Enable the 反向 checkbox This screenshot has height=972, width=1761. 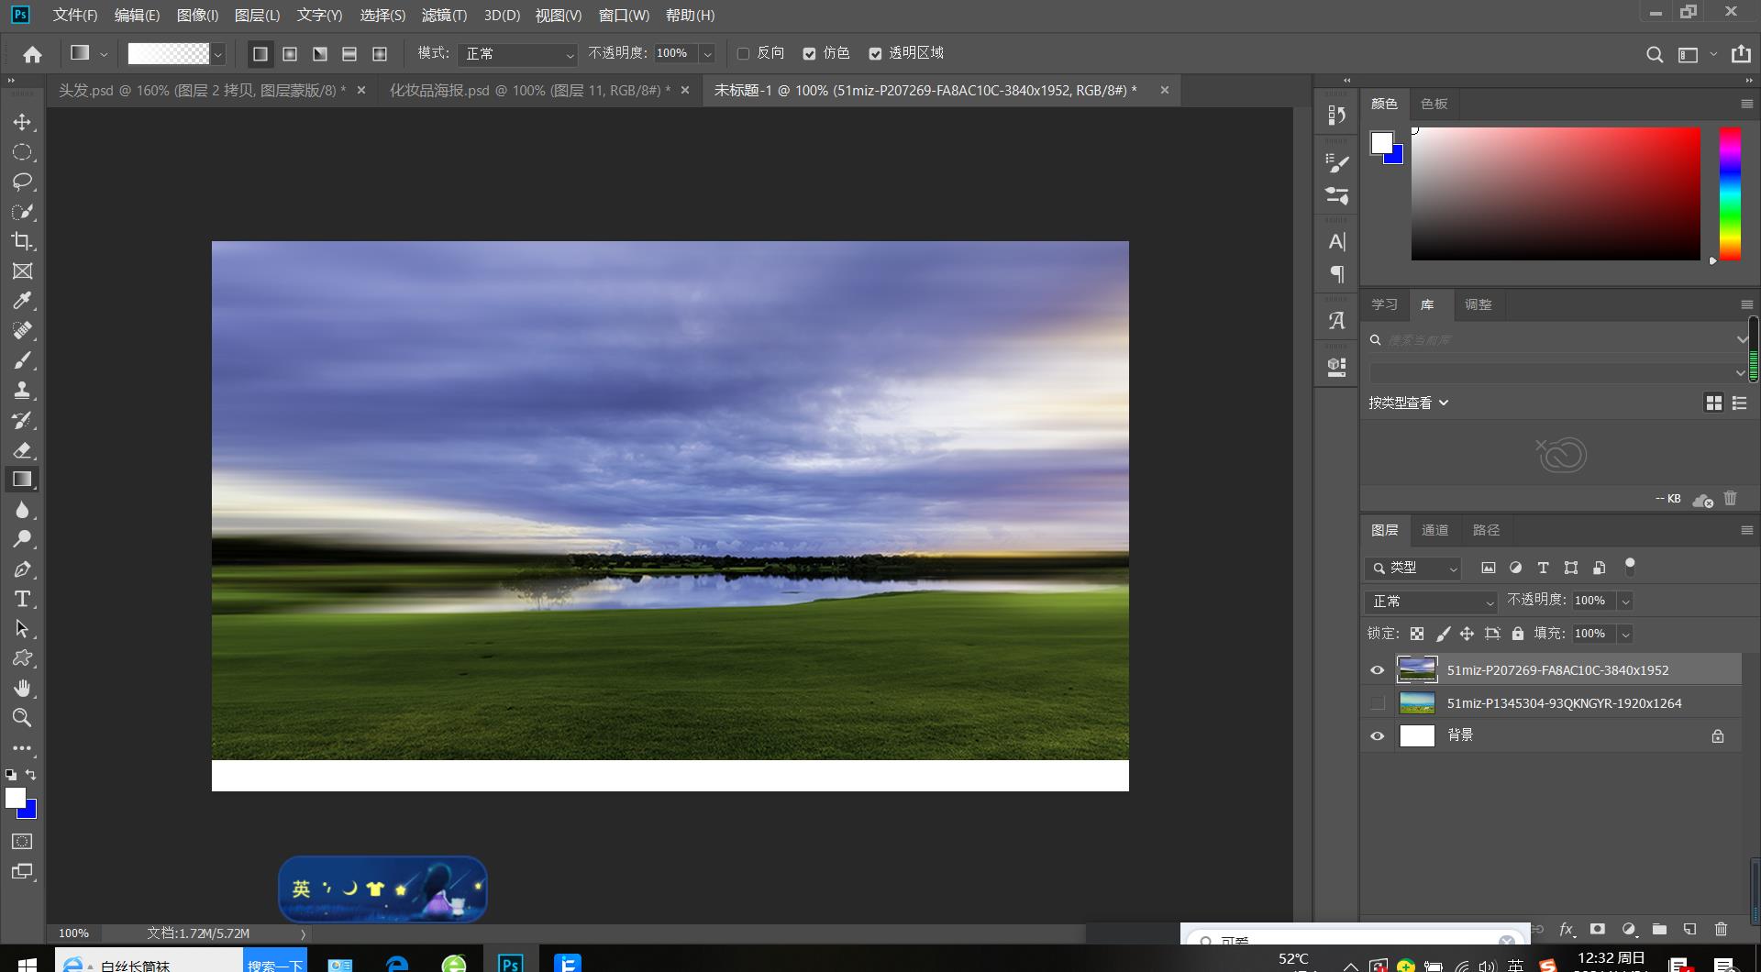click(743, 54)
